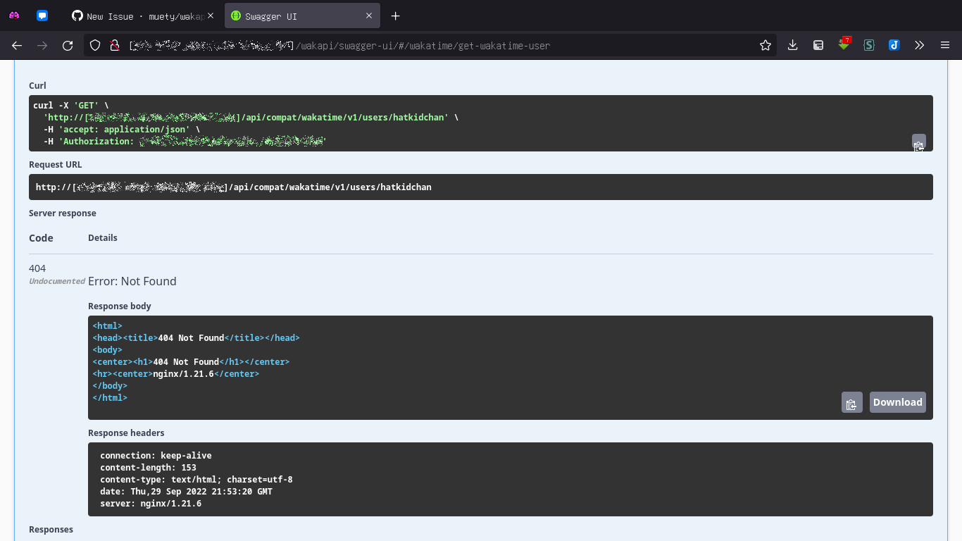Viewport: 962px width, 541px height.
Task: Open the S extension in the toolbar
Action: tap(868, 44)
